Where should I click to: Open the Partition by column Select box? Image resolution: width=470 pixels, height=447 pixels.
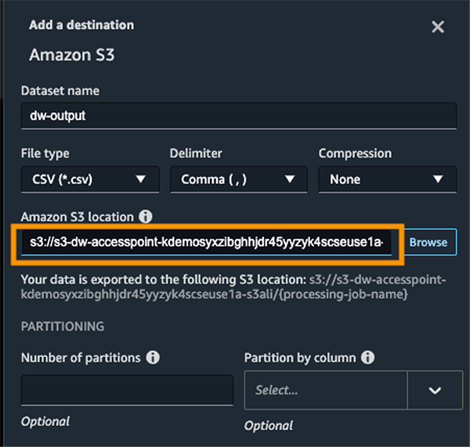click(x=325, y=390)
